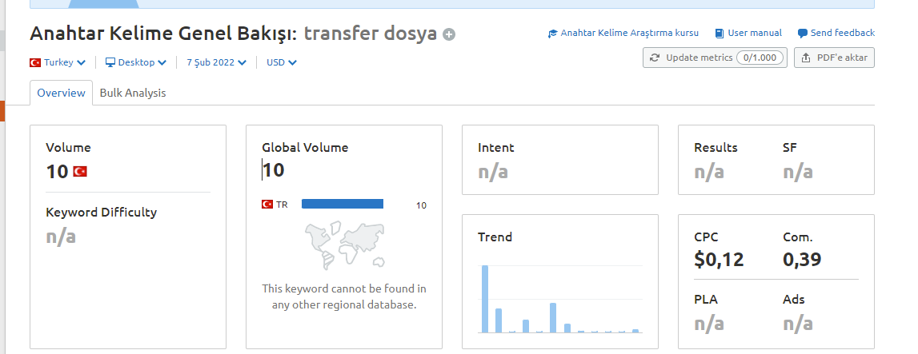918x354 pixels.
Task: Click the Send feedback speech bubble icon
Action: pos(803,34)
